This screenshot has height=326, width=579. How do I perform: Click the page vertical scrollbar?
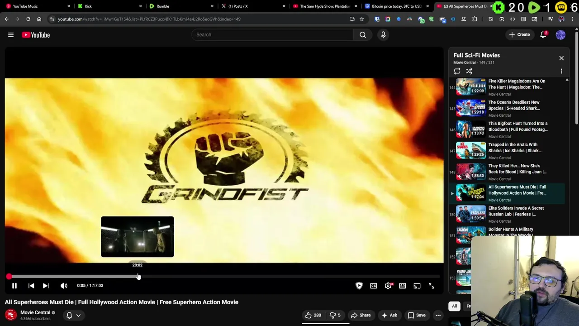pyautogui.click(x=576, y=77)
